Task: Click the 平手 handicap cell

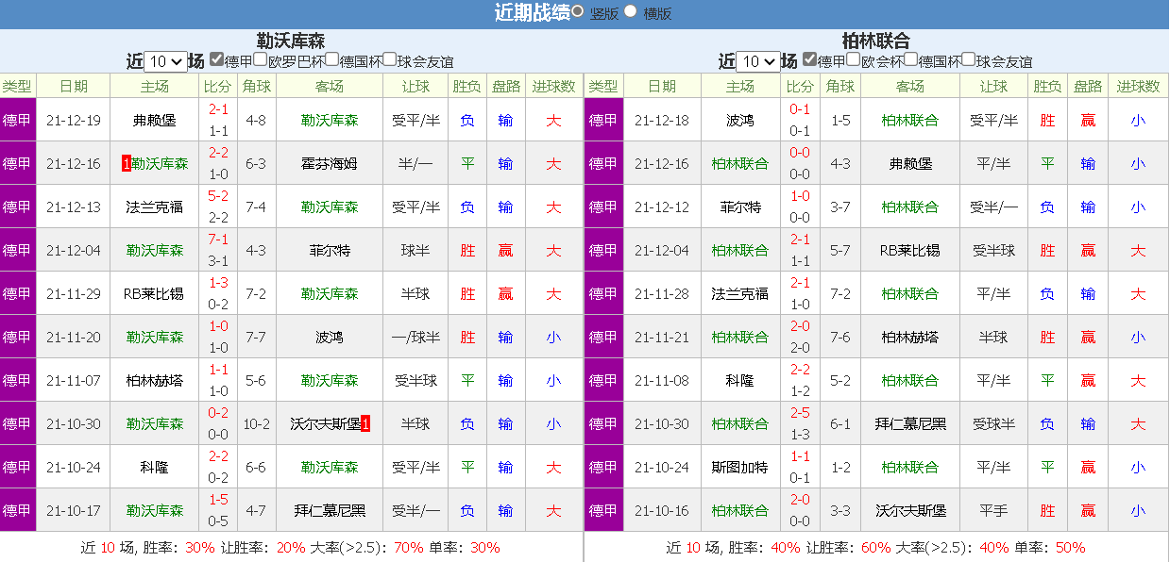Action: (x=993, y=511)
